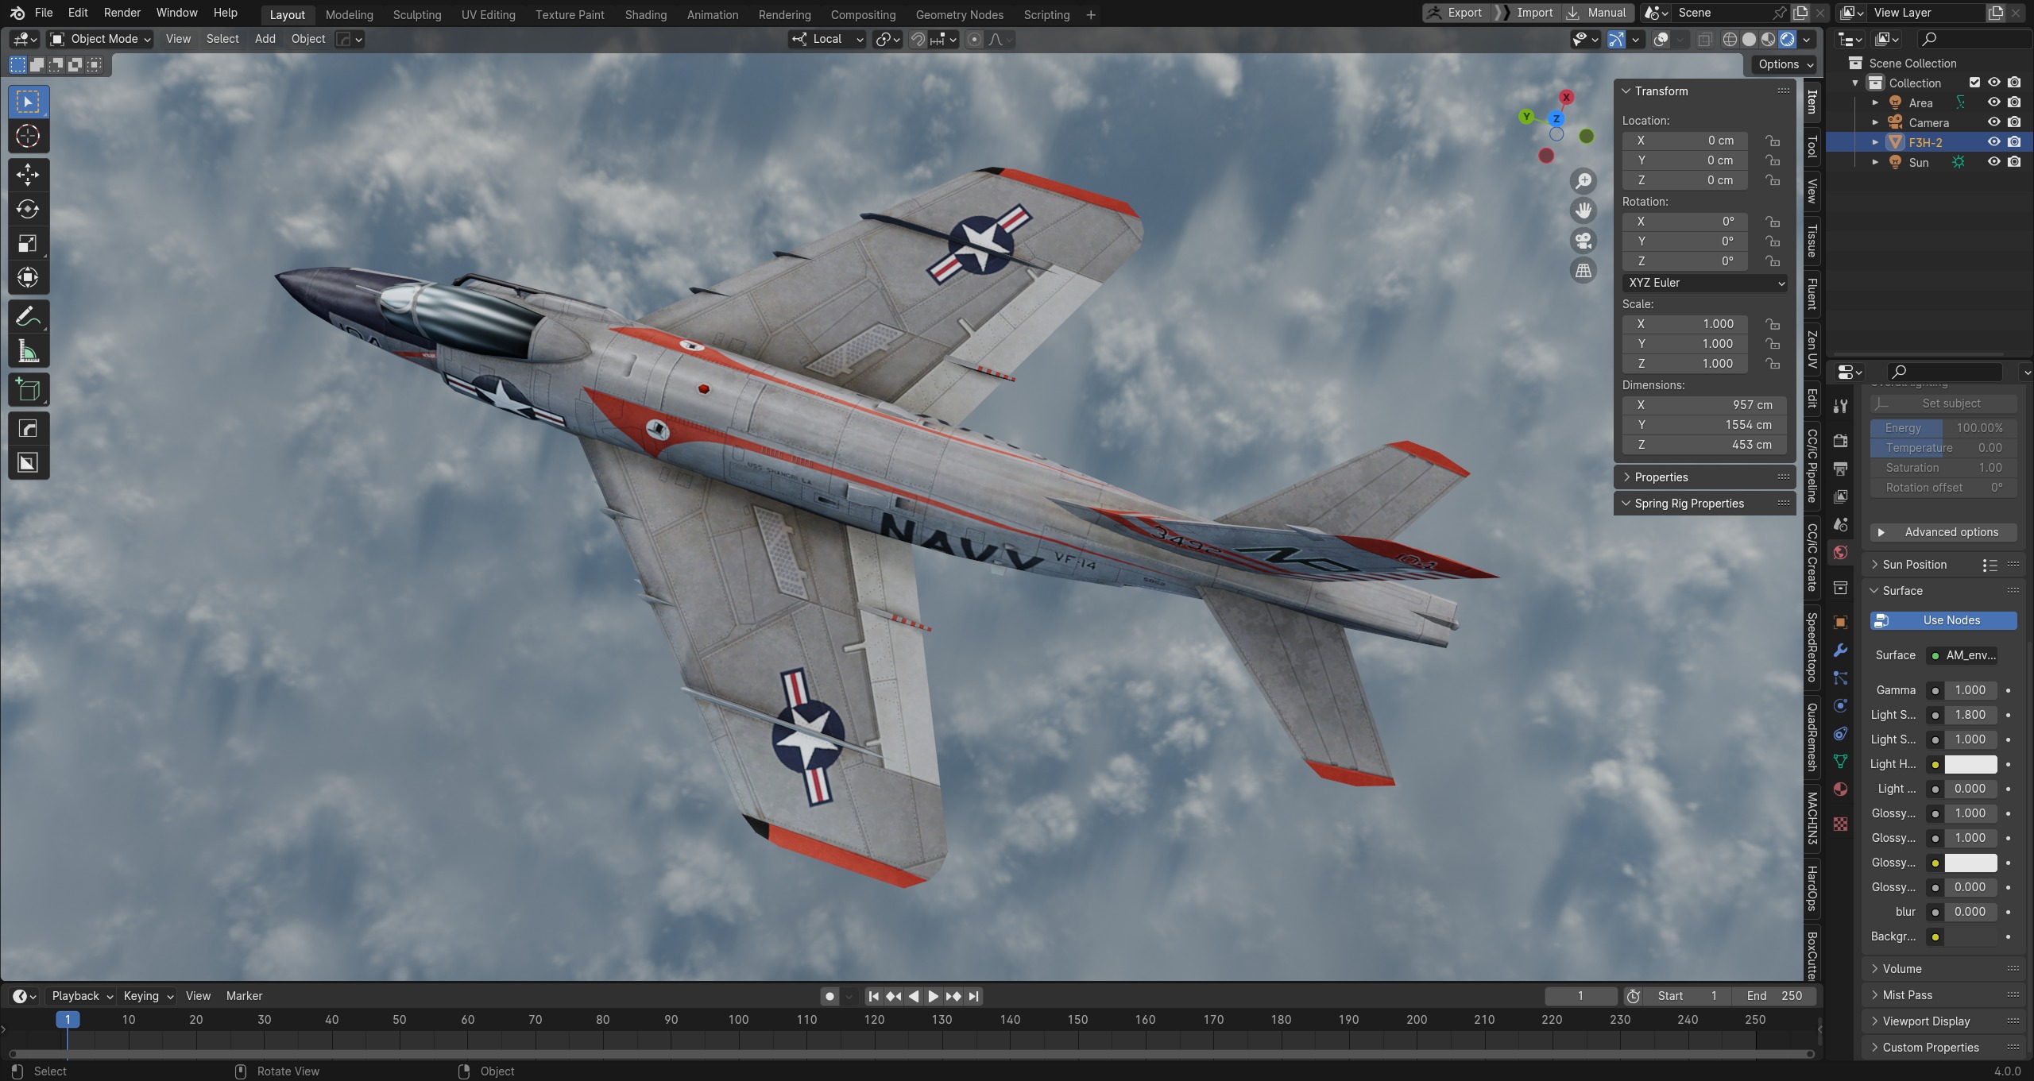Choose the Scale tool in toolbar
Image resolution: width=2034 pixels, height=1081 pixels.
(28, 243)
